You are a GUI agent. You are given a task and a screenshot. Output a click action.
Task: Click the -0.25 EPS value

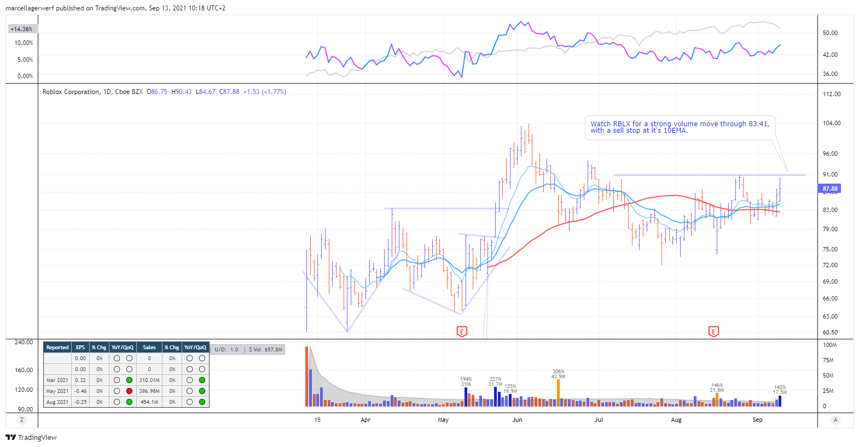(x=80, y=402)
